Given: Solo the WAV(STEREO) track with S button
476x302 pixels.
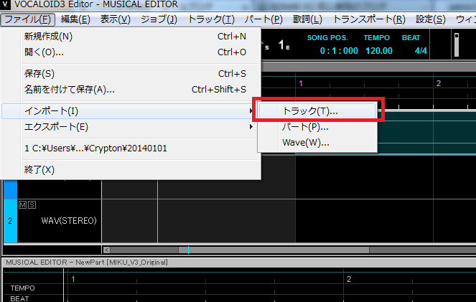Looking at the screenshot, I should (x=32, y=205).
